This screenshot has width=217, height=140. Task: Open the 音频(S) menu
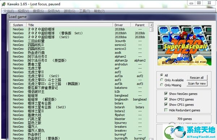point(38,11)
